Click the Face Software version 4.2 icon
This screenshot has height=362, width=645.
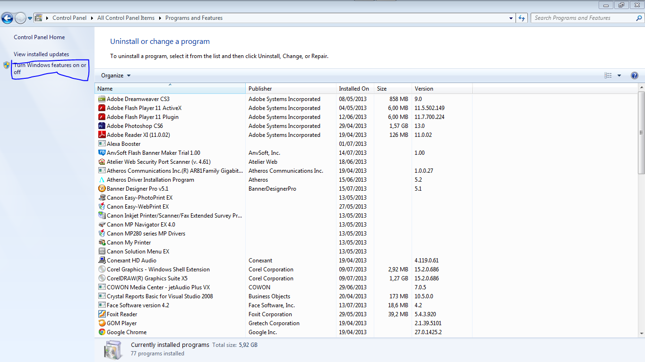[102, 305]
